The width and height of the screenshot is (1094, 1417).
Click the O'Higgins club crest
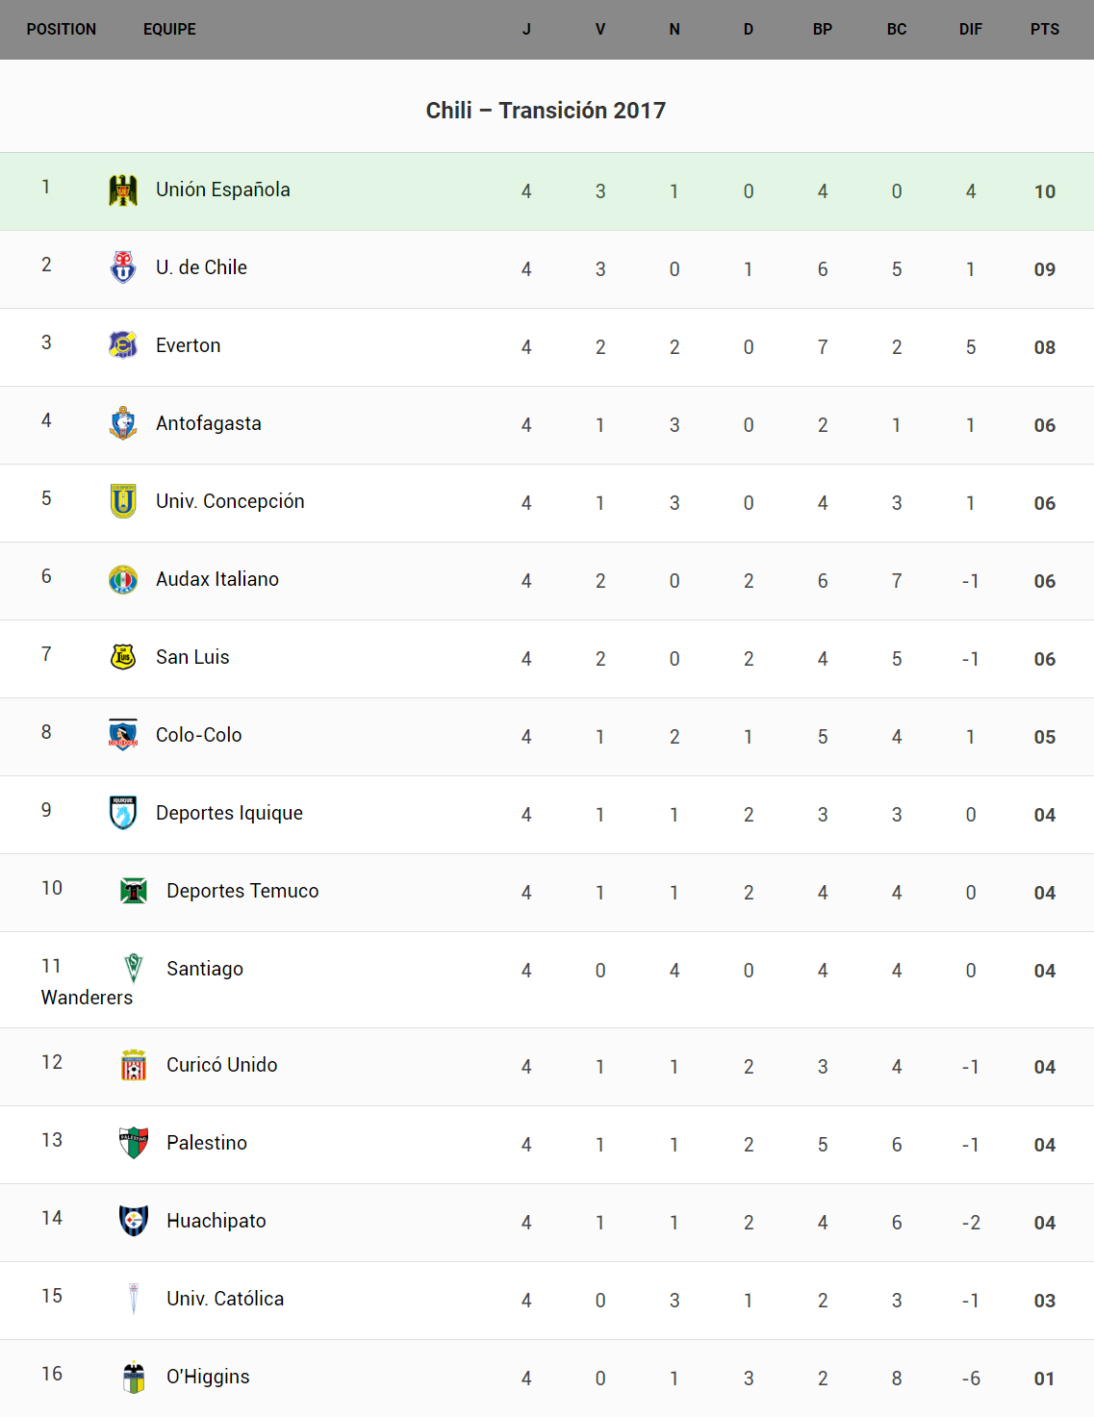(134, 1377)
